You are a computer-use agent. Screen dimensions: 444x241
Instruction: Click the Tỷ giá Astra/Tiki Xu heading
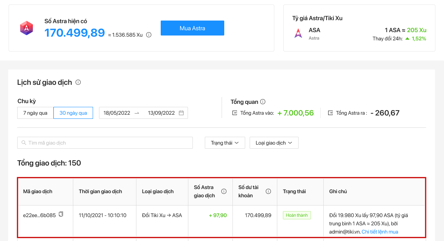click(317, 18)
